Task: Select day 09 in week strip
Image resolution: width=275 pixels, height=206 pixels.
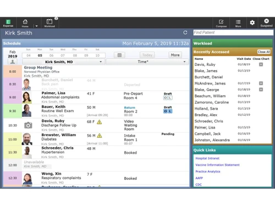Action: pos(86,55)
